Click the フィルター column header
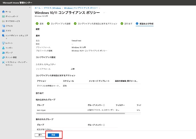Screen dimensions: 196x139 (x=120, y=105)
